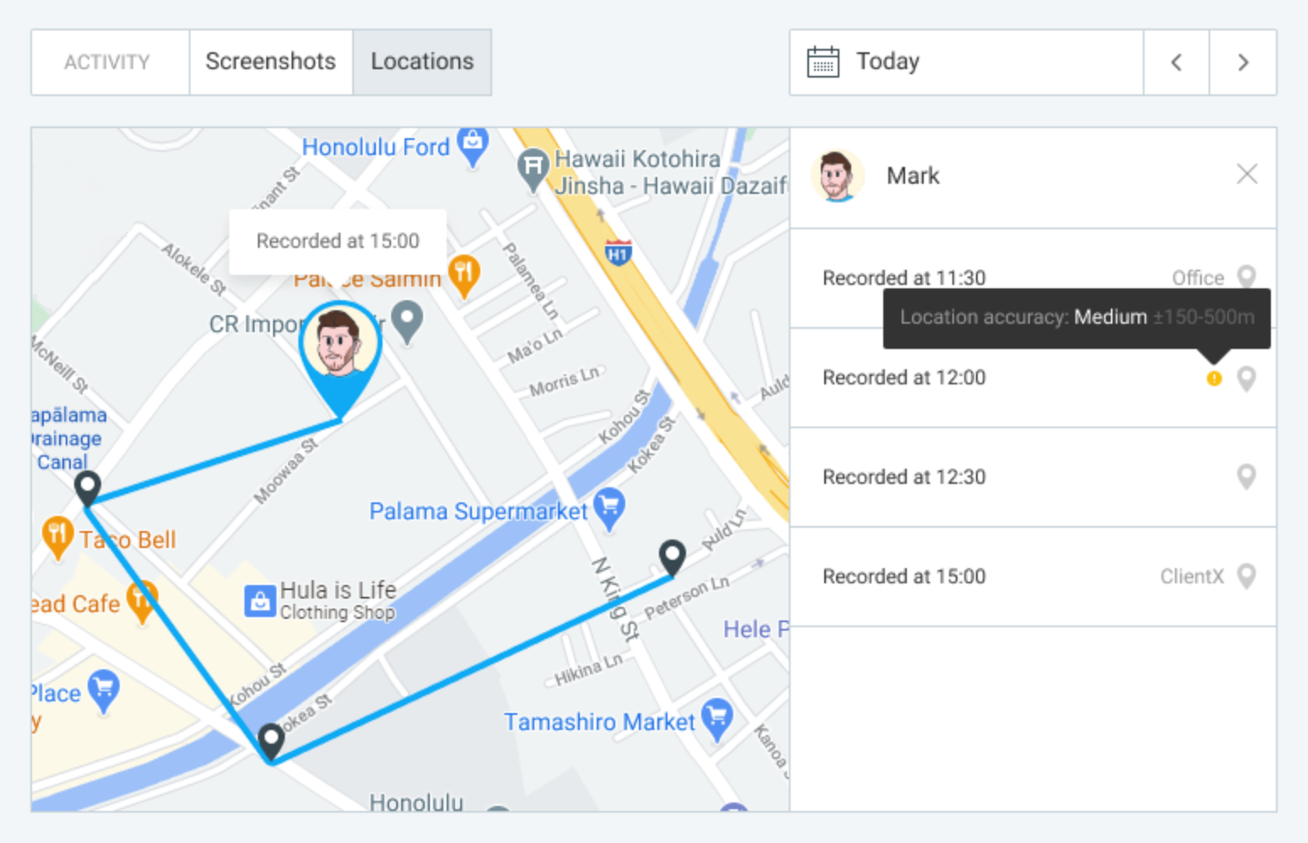Image resolution: width=1308 pixels, height=843 pixels.
Task: Go to next day arrow
Action: (x=1243, y=62)
